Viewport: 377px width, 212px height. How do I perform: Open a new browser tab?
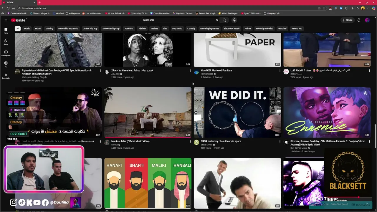click(x=39, y=2)
